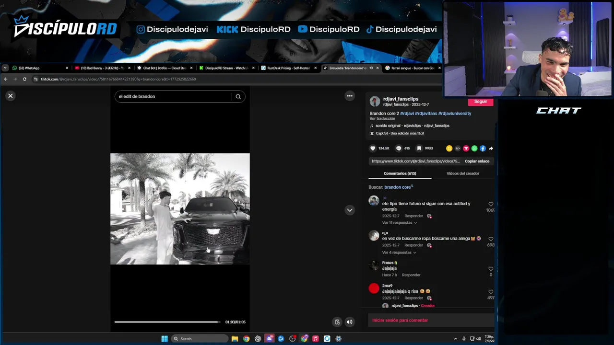The height and width of the screenshot is (345, 614).
Task: Close the (32) WhatsApp tab
Action: (x=67, y=68)
